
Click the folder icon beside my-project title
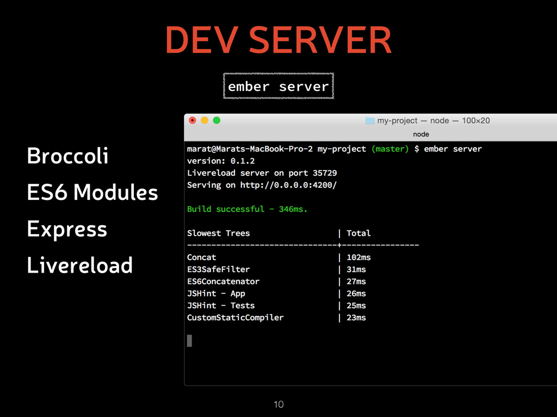coord(370,121)
